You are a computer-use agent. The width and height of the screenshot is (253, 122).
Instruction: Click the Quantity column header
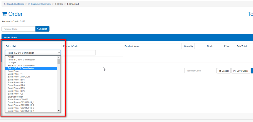[188, 46]
